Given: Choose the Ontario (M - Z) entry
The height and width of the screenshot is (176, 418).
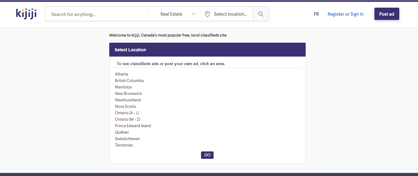Looking at the screenshot, I should [127, 119].
